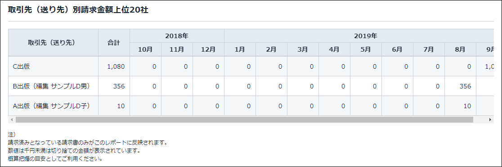
Task: Click the 取引先（送り先）別請求金額上位20社 heading
Action: [78, 10]
